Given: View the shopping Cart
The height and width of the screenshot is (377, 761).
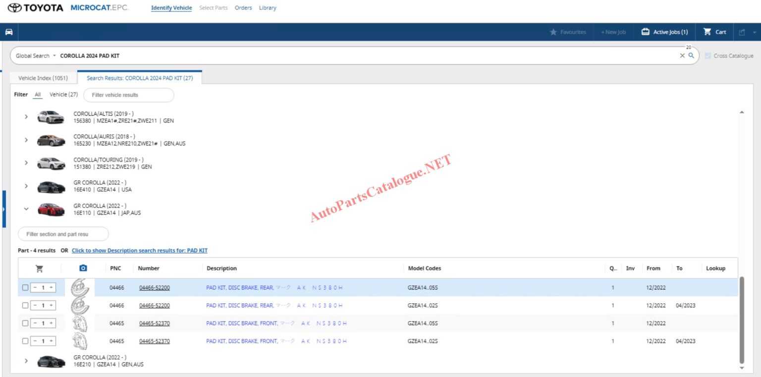Looking at the screenshot, I should point(715,31).
